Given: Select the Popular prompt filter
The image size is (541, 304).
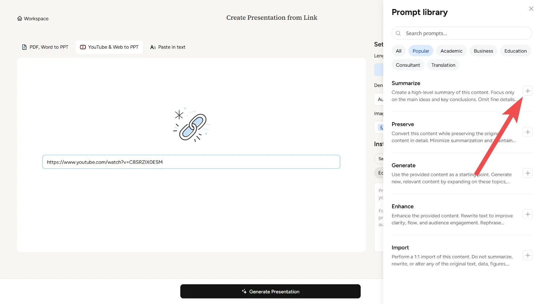Looking at the screenshot, I should coord(421,51).
